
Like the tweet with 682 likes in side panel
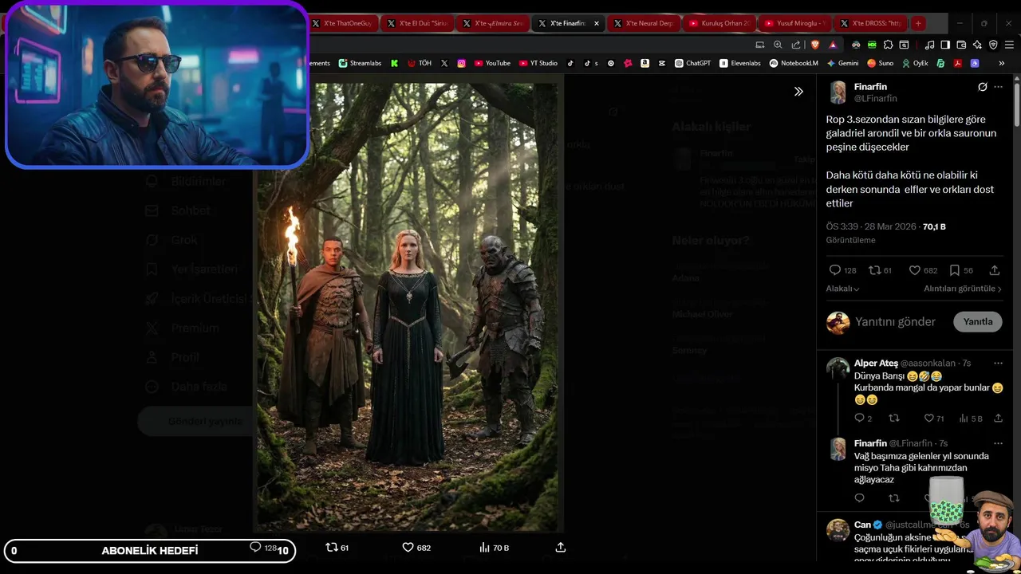click(924, 270)
